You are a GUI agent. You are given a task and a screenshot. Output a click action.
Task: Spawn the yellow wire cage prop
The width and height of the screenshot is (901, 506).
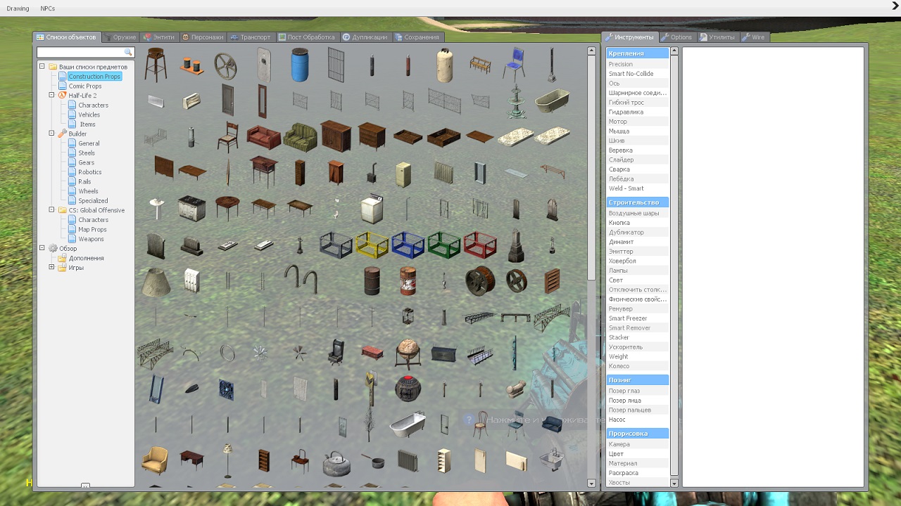point(372,245)
